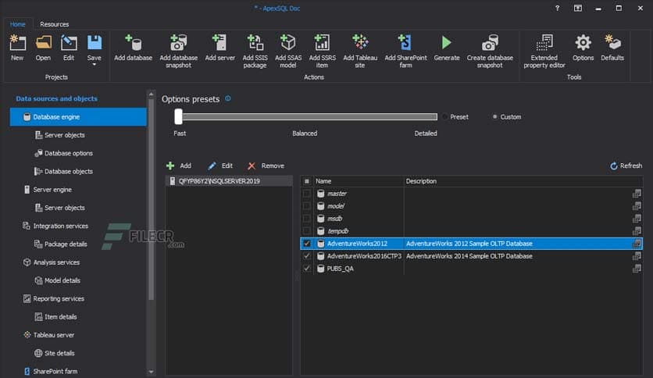Viewport: 653px width, 378px height.
Task: Click the Edit project icon
Action: 69,48
